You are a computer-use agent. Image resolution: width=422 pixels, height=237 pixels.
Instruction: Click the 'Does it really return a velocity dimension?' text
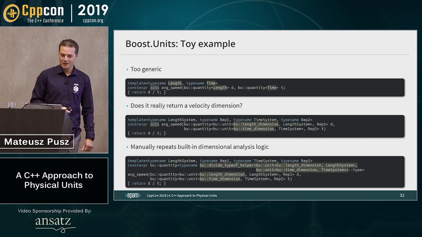pos(186,106)
